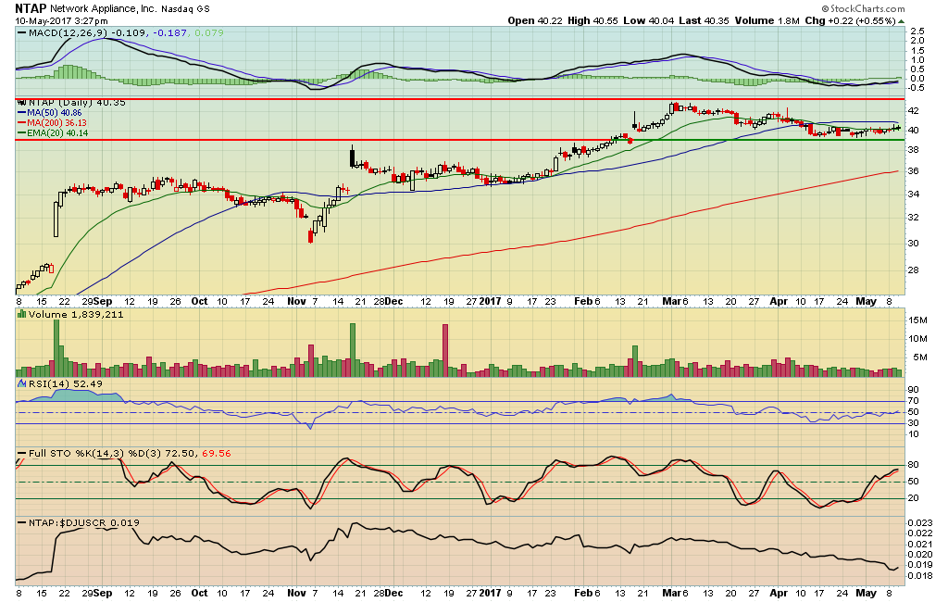Click the green bar-chart icon beside Volume
Screen dimensions: 948x602
[x=22, y=315]
